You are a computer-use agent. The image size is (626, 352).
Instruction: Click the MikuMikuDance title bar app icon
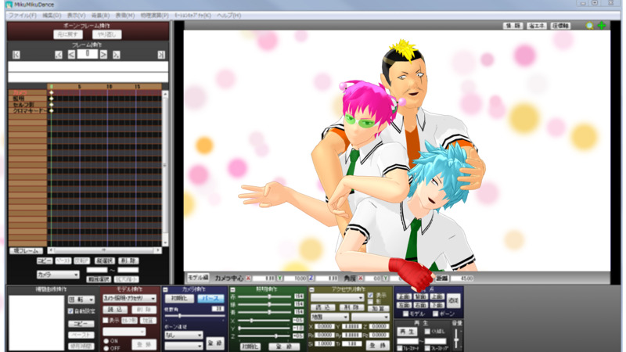click(x=9, y=5)
